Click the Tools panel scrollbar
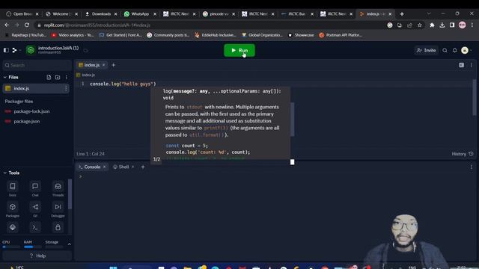The image size is (479, 269). coord(70,194)
